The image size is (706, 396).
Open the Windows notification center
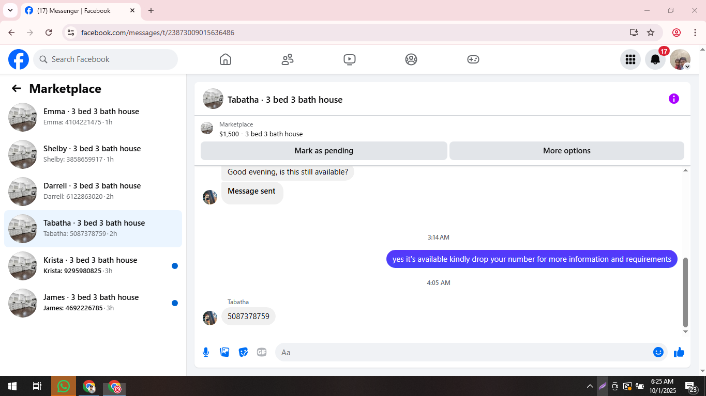click(x=690, y=386)
